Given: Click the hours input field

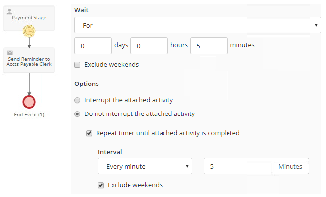Looking at the screenshot, I should coord(149,46).
